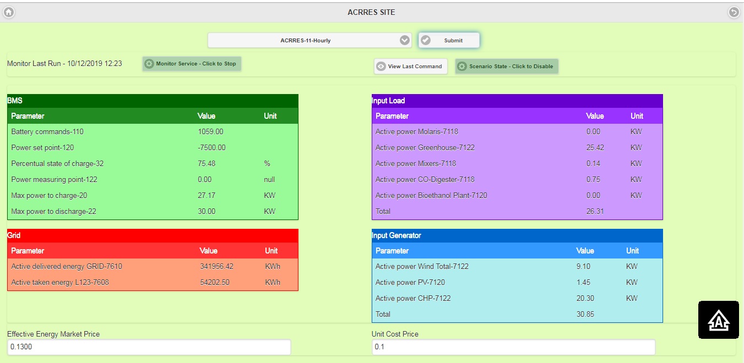
Task: Click the back arrow icon in header
Action: tap(734, 12)
